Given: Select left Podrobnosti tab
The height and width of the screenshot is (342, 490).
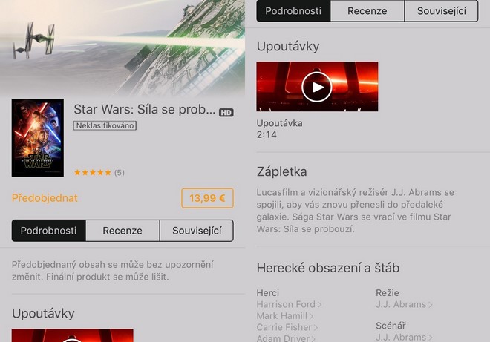Looking at the screenshot, I should (49, 231).
